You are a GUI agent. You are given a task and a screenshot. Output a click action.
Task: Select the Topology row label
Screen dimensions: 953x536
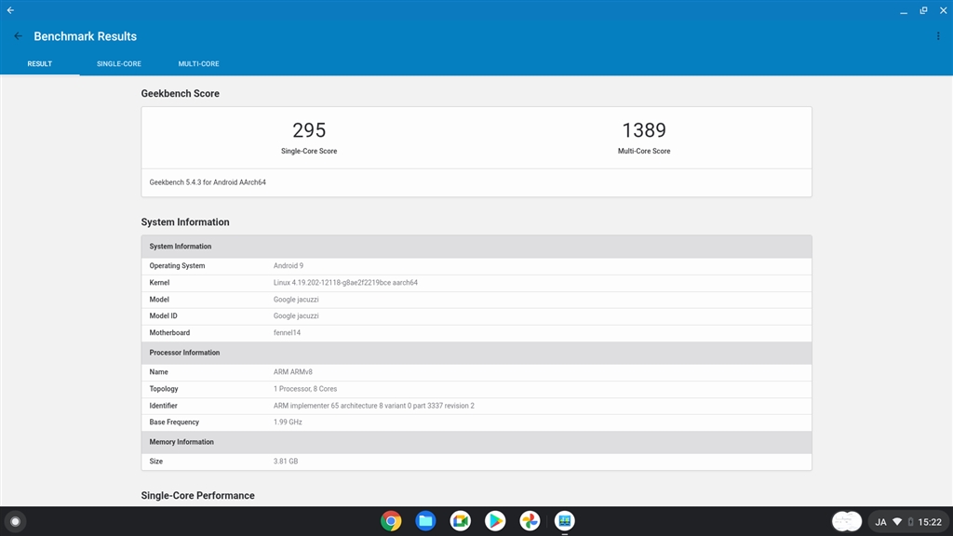164,389
